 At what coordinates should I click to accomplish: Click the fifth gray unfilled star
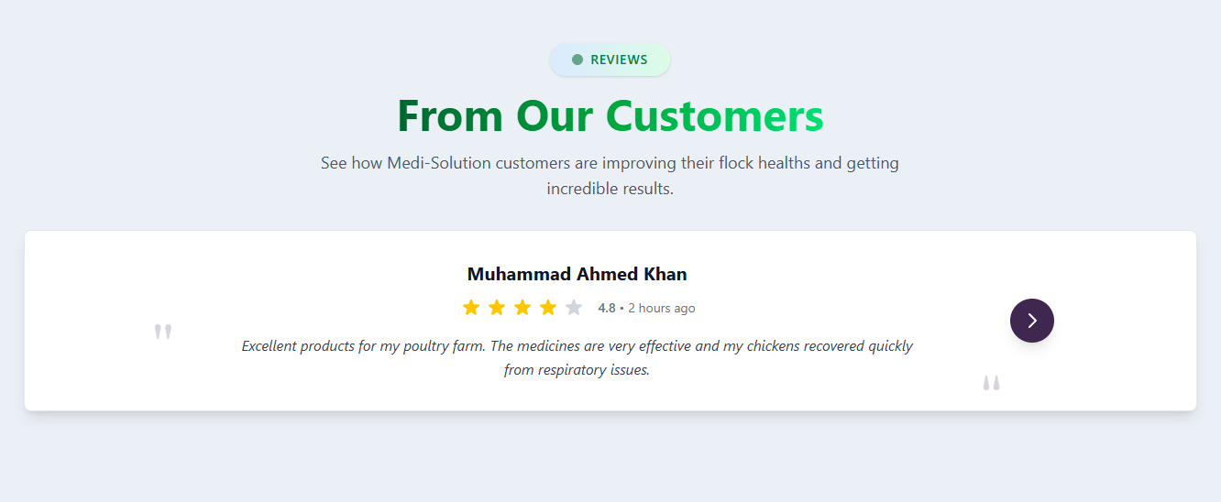(574, 308)
